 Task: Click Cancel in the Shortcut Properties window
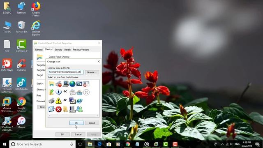click(78, 134)
